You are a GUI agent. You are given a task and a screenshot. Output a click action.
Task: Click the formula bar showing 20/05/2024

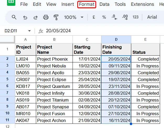58,31
